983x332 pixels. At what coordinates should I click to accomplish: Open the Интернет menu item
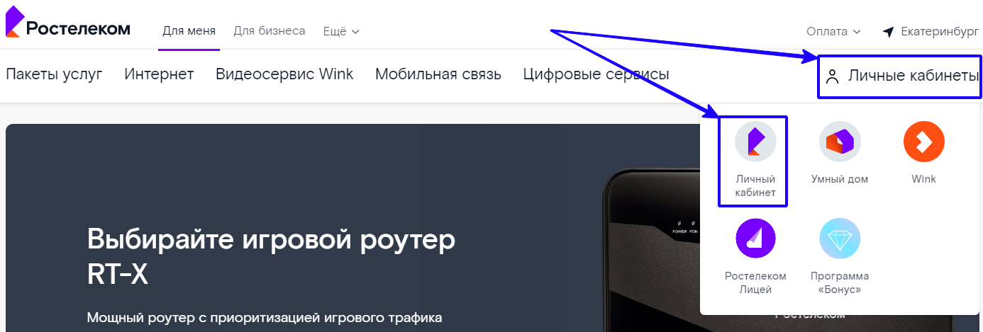[159, 74]
